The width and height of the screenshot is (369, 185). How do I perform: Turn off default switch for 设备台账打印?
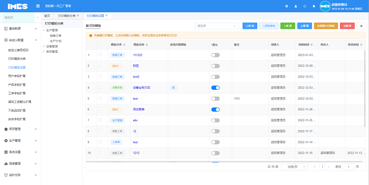tap(215, 87)
